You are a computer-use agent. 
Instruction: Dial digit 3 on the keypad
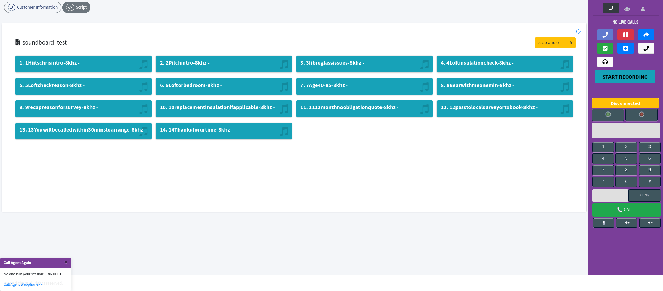[650, 147]
